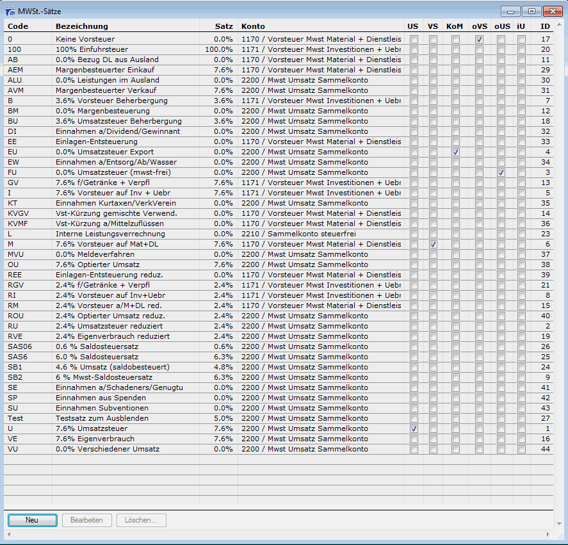
Task: Maximize the MWSt.-Sätze window
Action: [531, 11]
